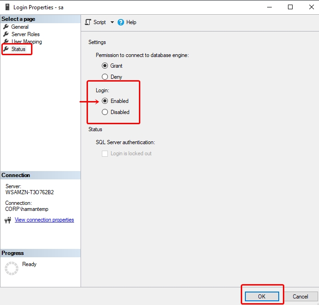Click wrench icon beside Server Roles
Image resolution: width=319 pixels, height=305 pixels.
pyautogui.click(x=6, y=34)
